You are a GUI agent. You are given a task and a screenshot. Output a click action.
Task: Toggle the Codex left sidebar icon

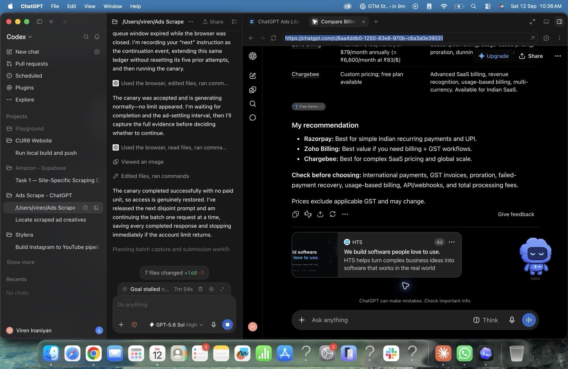coord(39,22)
